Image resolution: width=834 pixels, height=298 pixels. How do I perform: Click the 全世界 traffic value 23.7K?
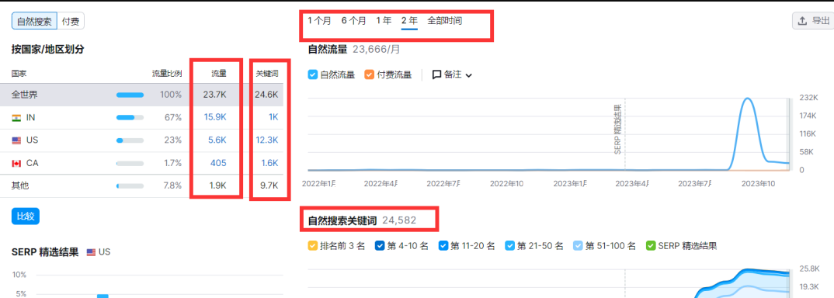pos(215,95)
